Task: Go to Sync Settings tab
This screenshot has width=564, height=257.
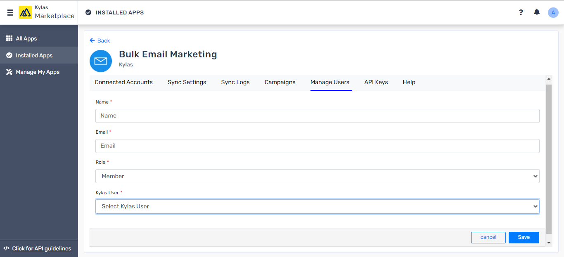Action: (187, 82)
